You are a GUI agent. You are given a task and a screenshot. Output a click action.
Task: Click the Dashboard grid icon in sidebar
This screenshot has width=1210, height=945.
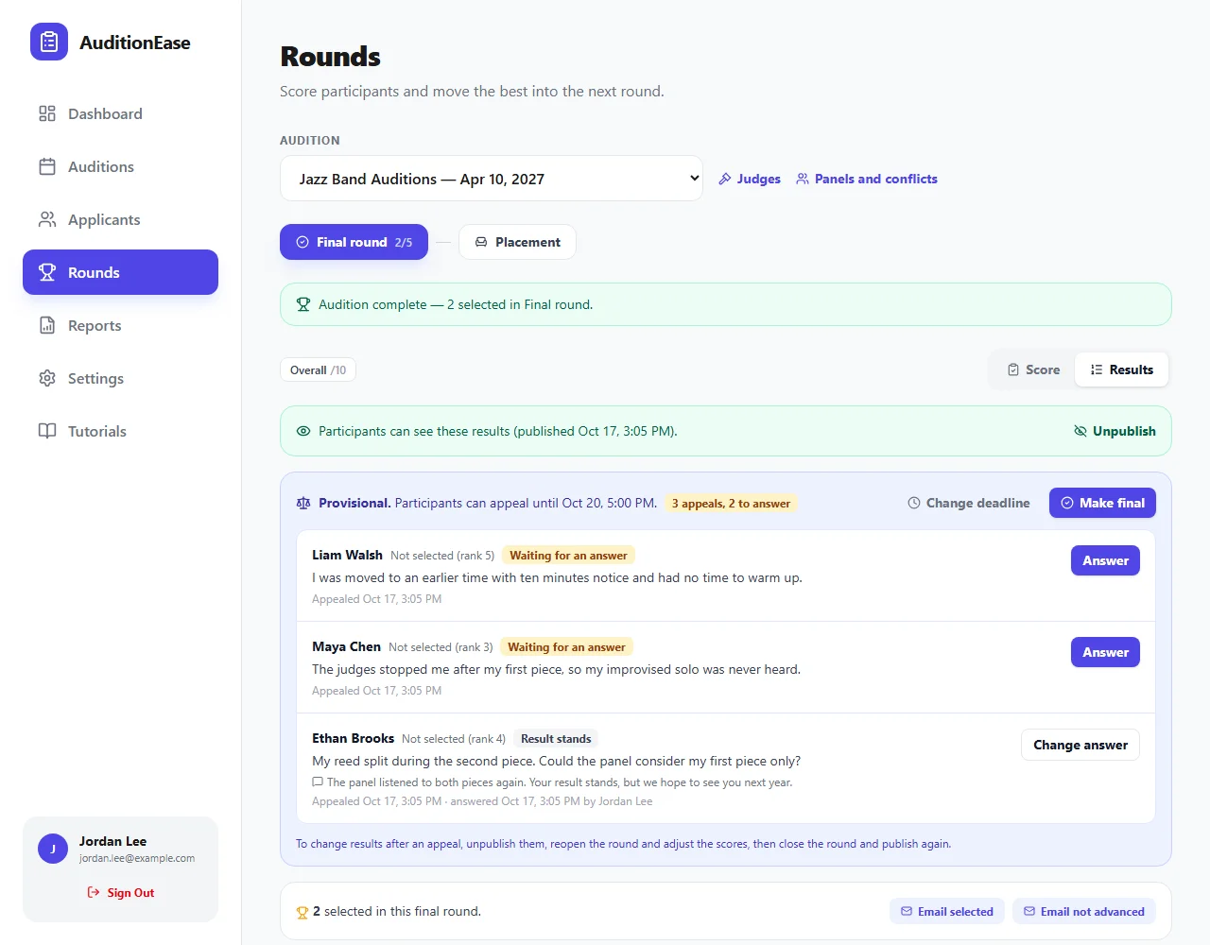(47, 113)
